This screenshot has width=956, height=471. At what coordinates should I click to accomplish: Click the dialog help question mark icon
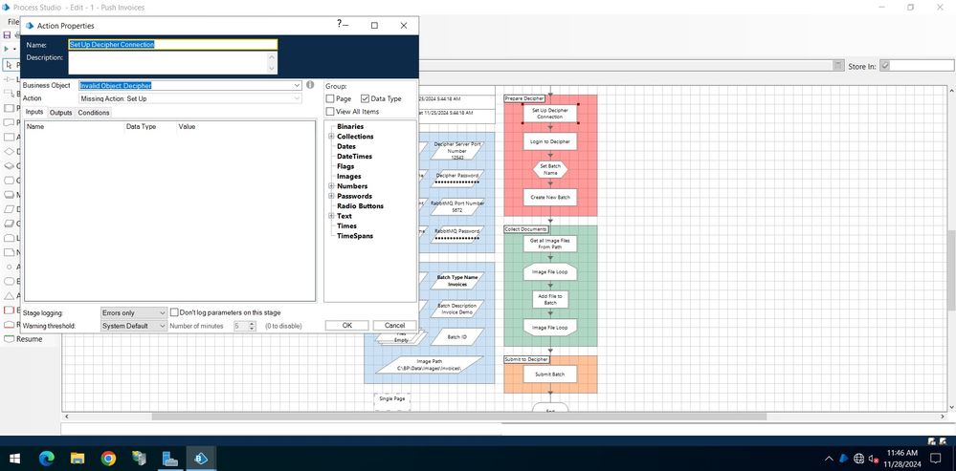(x=339, y=24)
